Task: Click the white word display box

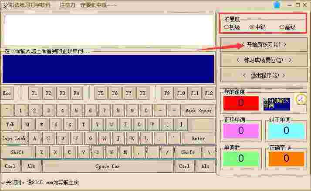Action: (108, 30)
